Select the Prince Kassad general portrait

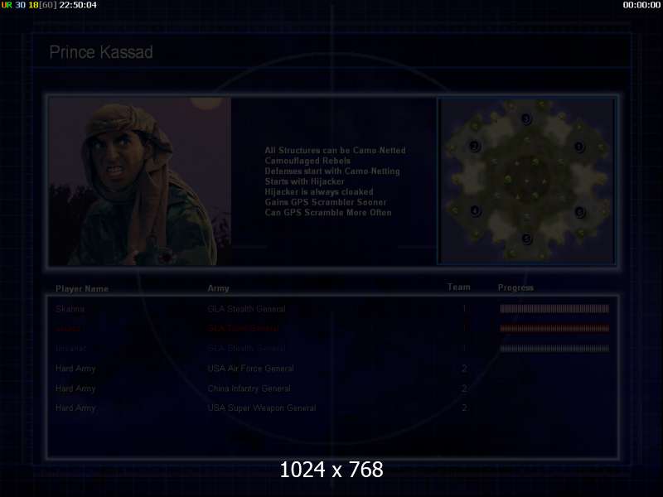pos(140,181)
